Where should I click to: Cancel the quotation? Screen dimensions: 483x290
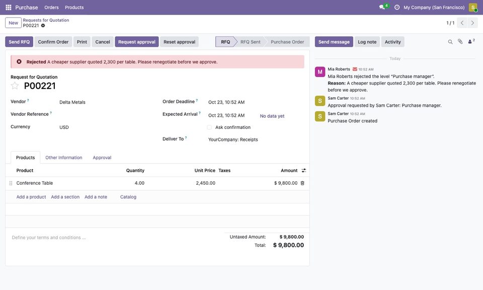click(x=103, y=42)
